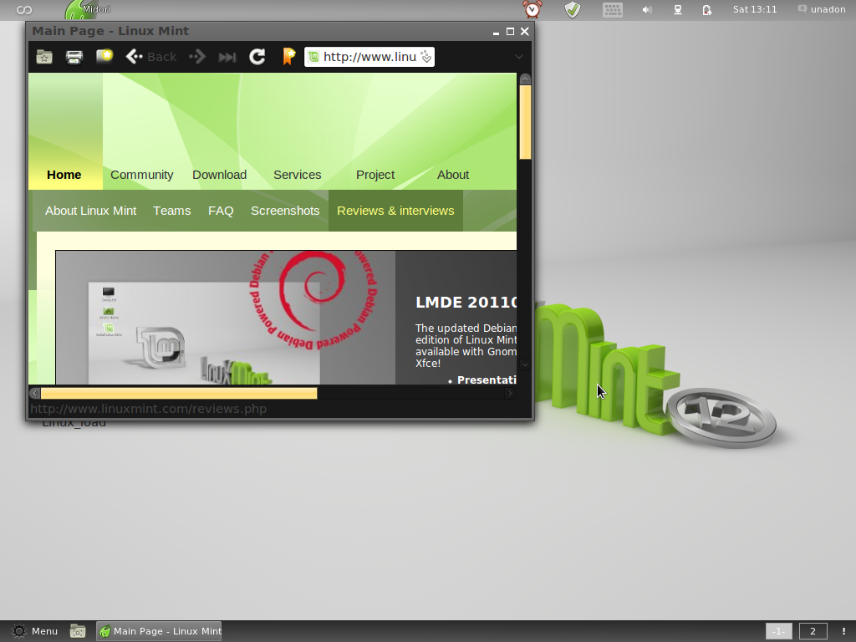Click the battery status icon
Viewport: 856px width, 642px height.
pyautogui.click(x=707, y=10)
